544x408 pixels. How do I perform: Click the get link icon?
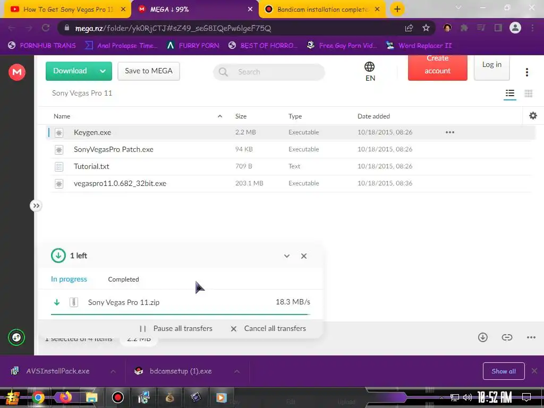coord(507,337)
